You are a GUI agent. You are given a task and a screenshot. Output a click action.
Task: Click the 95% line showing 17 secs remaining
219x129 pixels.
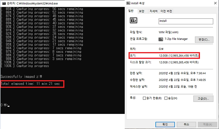click(x=42, y=44)
